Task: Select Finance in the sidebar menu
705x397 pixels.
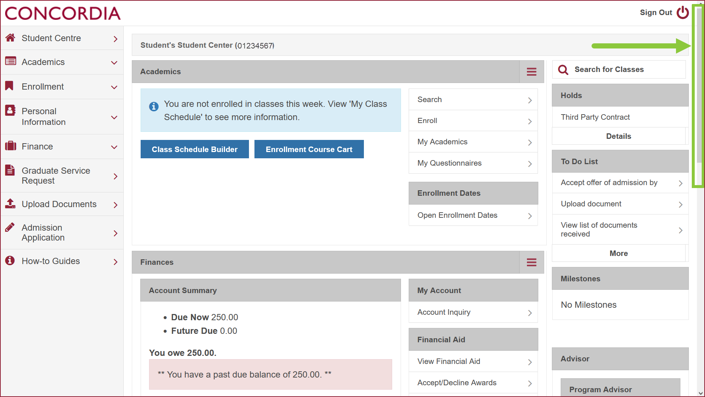Action: [62, 147]
